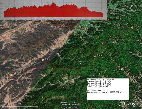The width and height of the screenshot is (142, 109).
Task: Click the 645 road waypoint placemark icon
Action: pyautogui.click(x=11, y=75)
